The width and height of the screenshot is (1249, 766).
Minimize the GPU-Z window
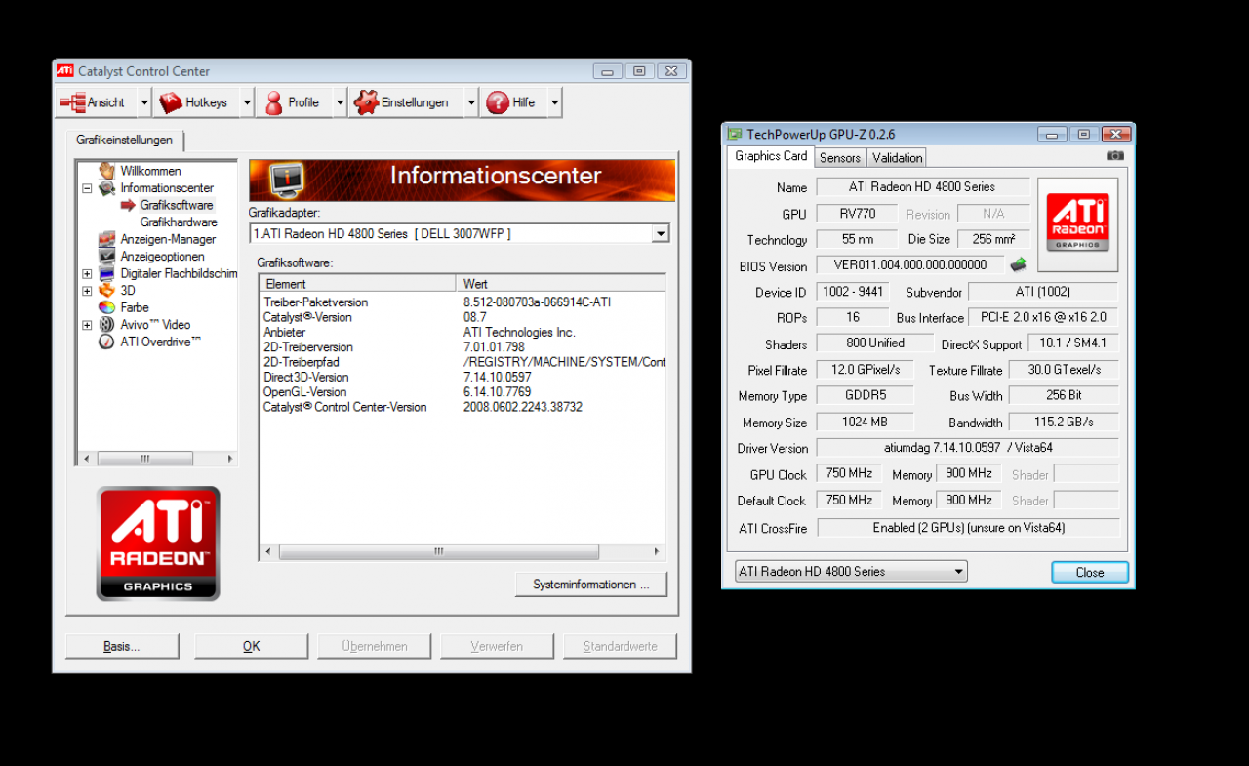point(1052,135)
